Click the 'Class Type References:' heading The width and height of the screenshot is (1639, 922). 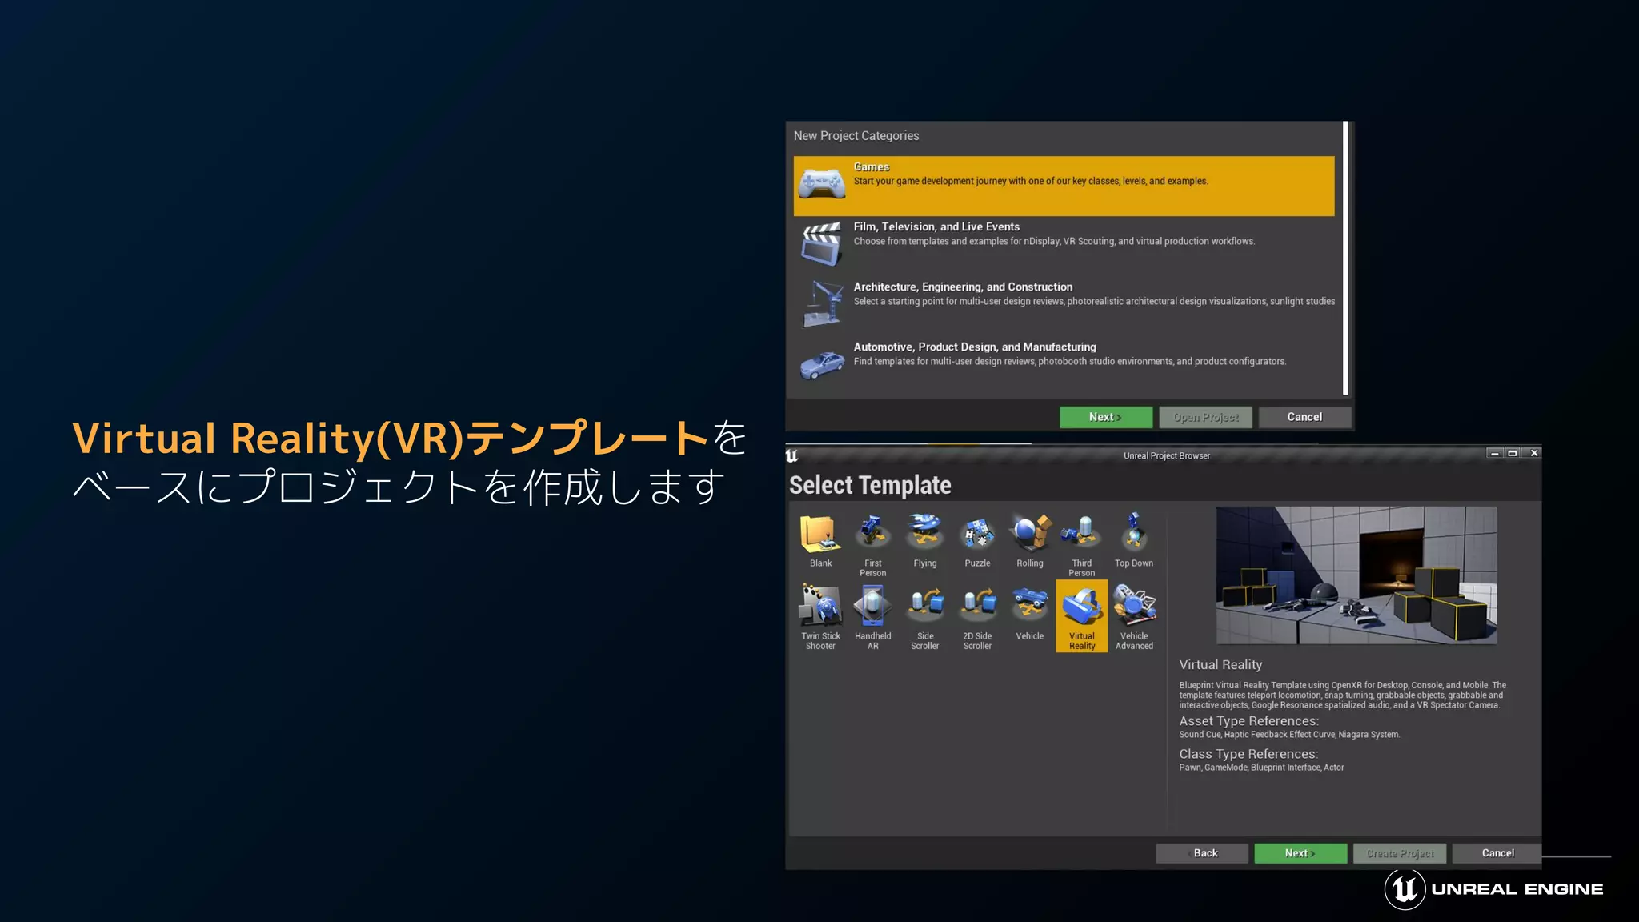[x=1248, y=754]
